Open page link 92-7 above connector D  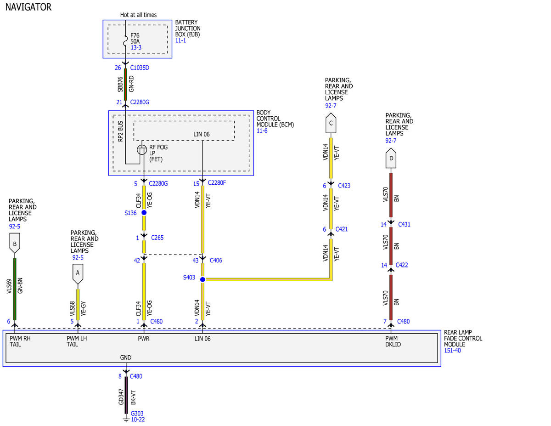(x=391, y=141)
